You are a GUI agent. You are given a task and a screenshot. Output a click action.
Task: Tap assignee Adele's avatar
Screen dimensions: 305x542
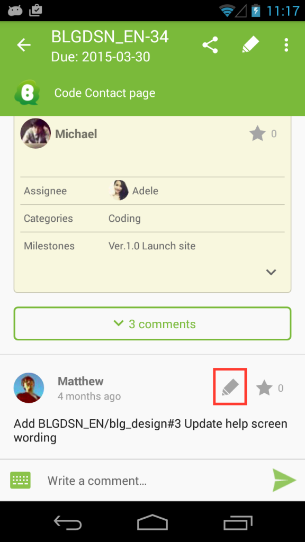point(119,191)
